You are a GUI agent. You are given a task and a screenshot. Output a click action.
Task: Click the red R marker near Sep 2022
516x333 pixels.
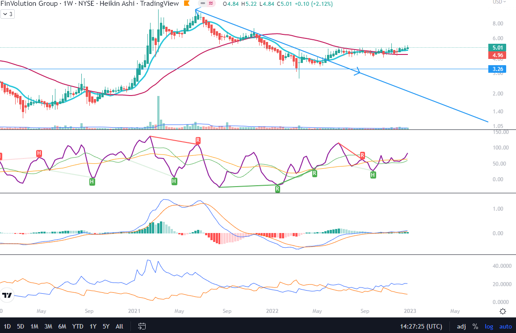point(362,155)
